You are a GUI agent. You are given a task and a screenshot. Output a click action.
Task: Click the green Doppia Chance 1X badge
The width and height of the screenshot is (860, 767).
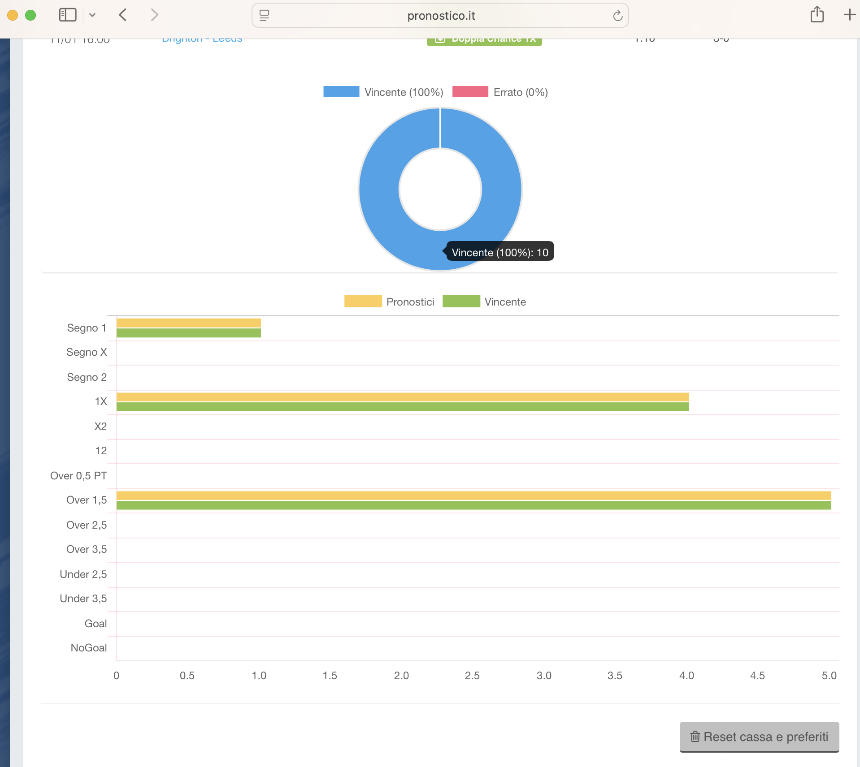(x=484, y=41)
